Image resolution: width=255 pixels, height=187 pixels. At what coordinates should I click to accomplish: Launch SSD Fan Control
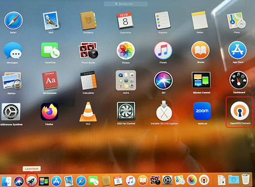tap(126, 111)
